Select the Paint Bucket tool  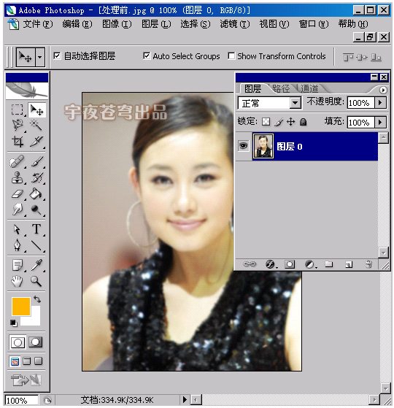(x=36, y=194)
